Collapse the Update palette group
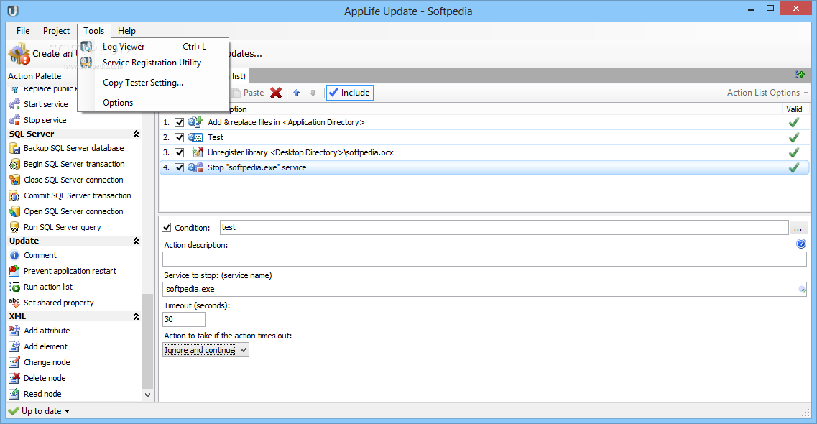This screenshot has height=424, width=817. [136, 241]
